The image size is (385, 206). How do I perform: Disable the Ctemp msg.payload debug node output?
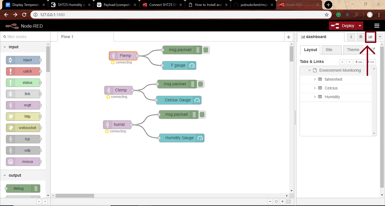click(x=200, y=84)
